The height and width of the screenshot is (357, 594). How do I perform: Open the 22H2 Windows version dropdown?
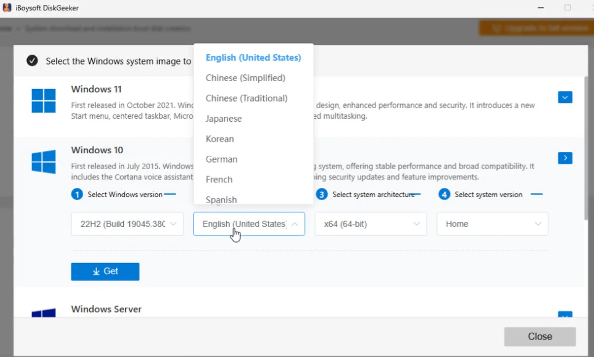coord(127,224)
